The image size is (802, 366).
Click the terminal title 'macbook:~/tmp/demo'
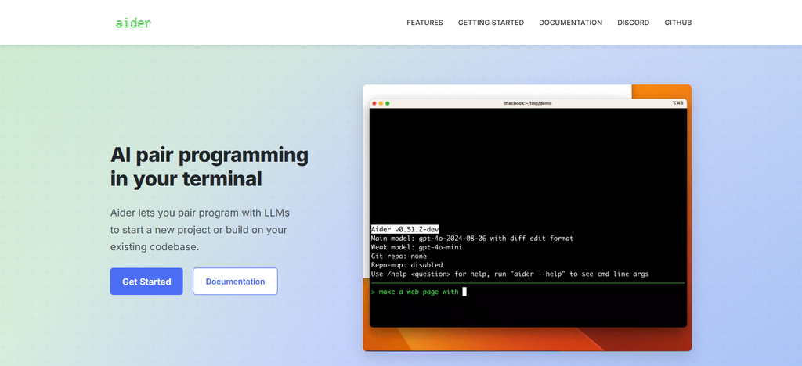[528, 103]
